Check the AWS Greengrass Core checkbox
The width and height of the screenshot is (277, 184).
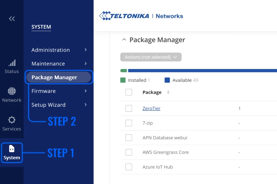(129, 152)
